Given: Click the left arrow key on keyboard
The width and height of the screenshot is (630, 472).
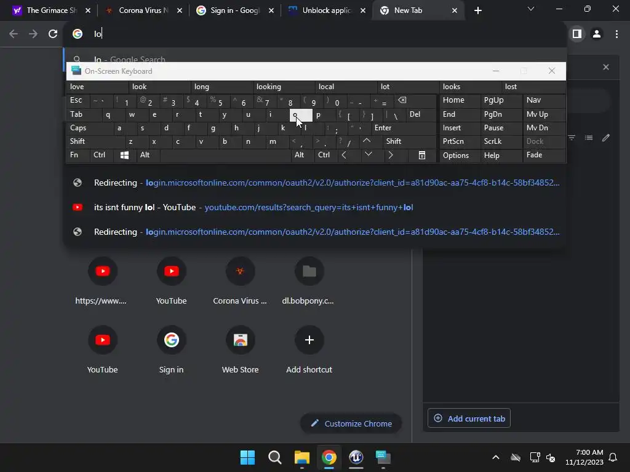Looking at the screenshot, I should click(x=344, y=155).
